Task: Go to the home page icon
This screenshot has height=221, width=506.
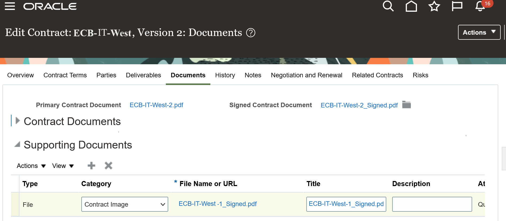Action: [x=411, y=6]
